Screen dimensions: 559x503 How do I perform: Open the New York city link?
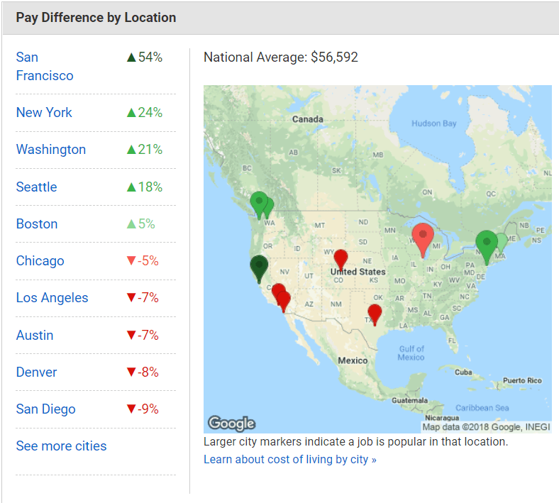click(44, 112)
